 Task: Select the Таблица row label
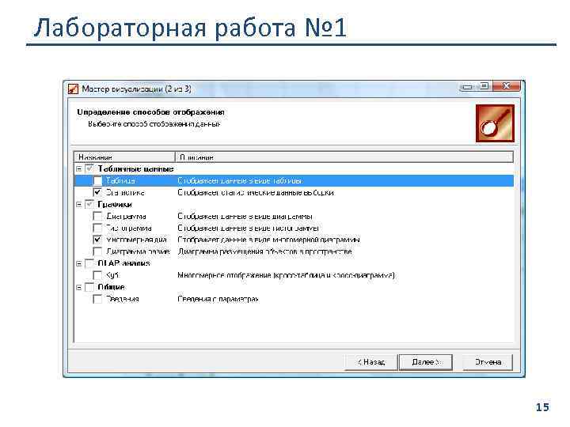(x=120, y=180)
